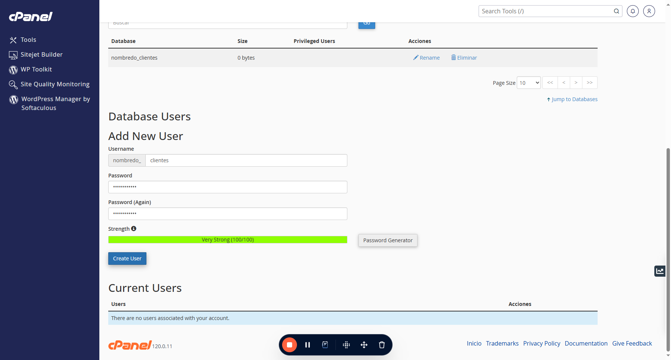671x360 pixels.
Task: Go to the next page arrow
Action: (x=576, y=83)
